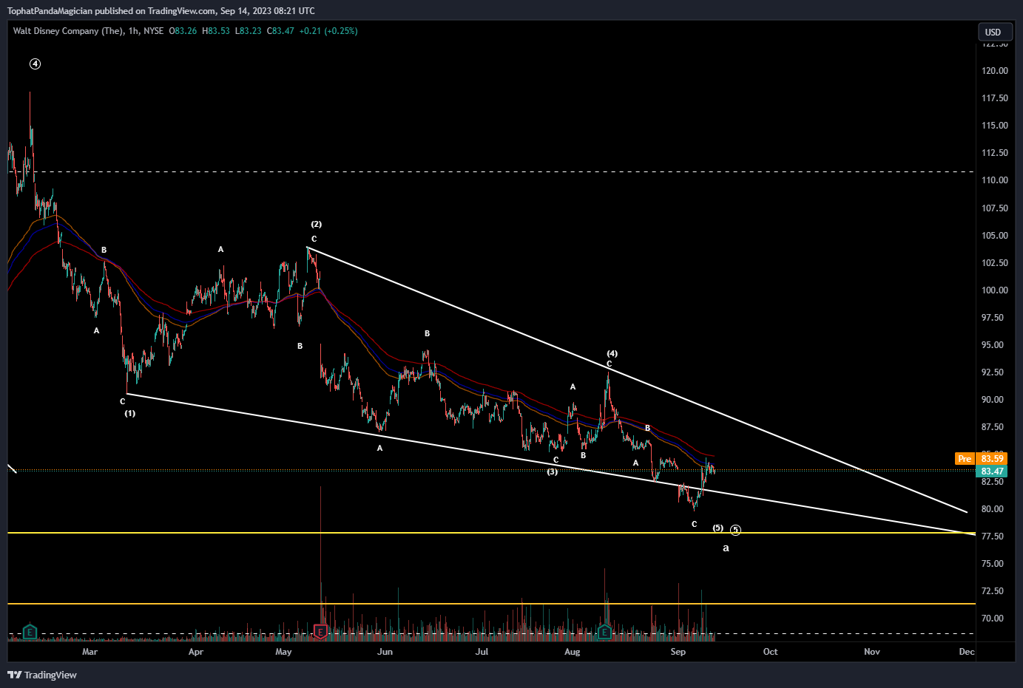Select the yellow horizontal line below 72.50
Screen dimensions: 1023x688
pyautogui.click(x=491, y=604)
